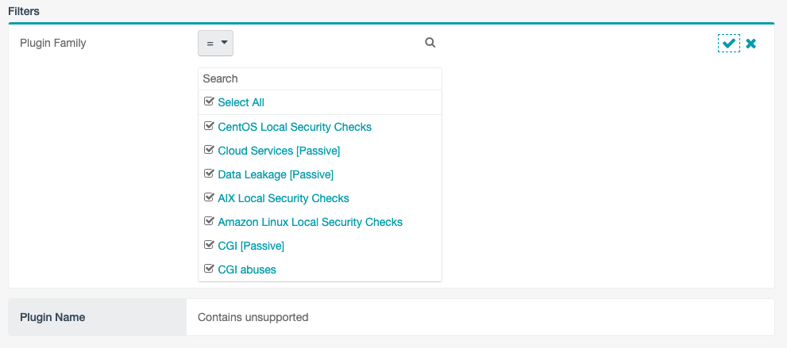Toggle the CGI [Passive] checkbox
787x348 pixels.
tap(209, 246)
